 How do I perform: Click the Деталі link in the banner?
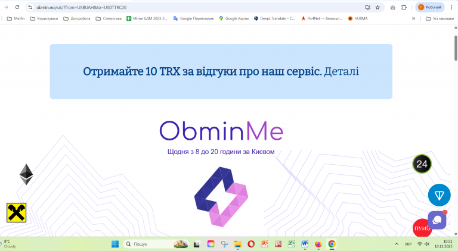(341, 71)
